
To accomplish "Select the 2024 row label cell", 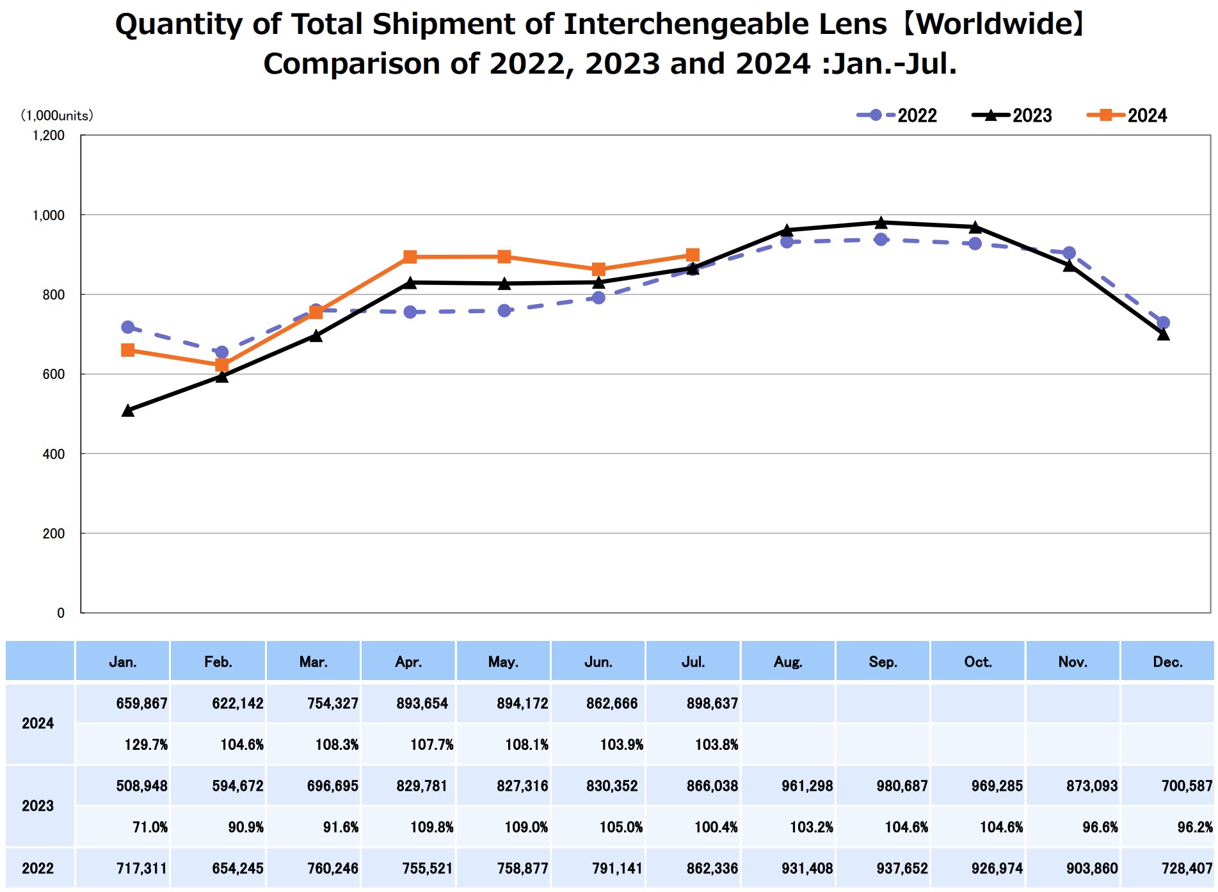I will pyautogui.click(x=39, y=724).
